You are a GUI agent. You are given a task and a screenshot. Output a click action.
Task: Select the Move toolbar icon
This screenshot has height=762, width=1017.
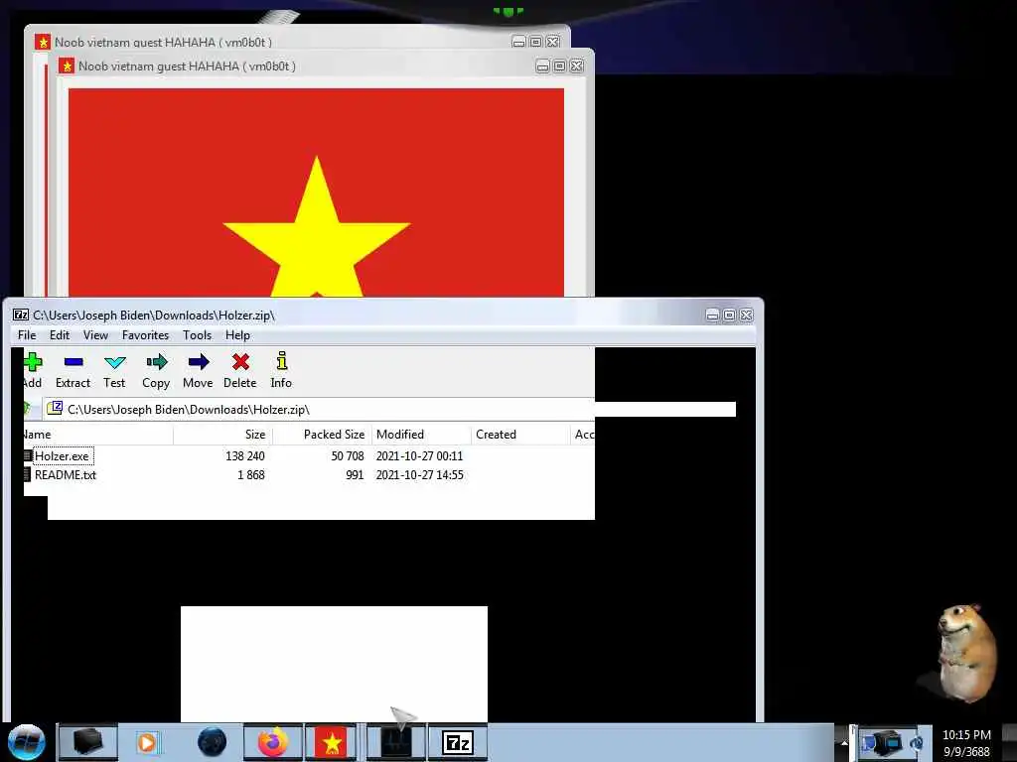coord(199,361)
